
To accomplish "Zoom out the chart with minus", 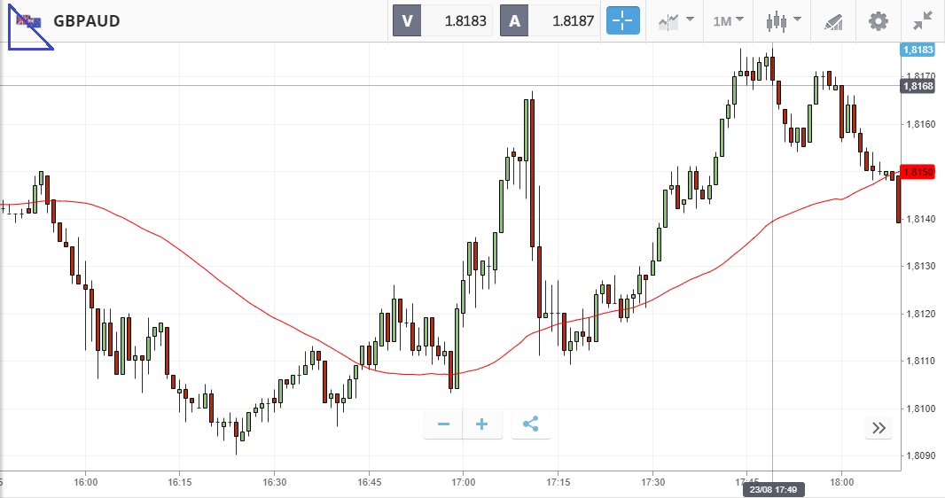I will (443, 424).
